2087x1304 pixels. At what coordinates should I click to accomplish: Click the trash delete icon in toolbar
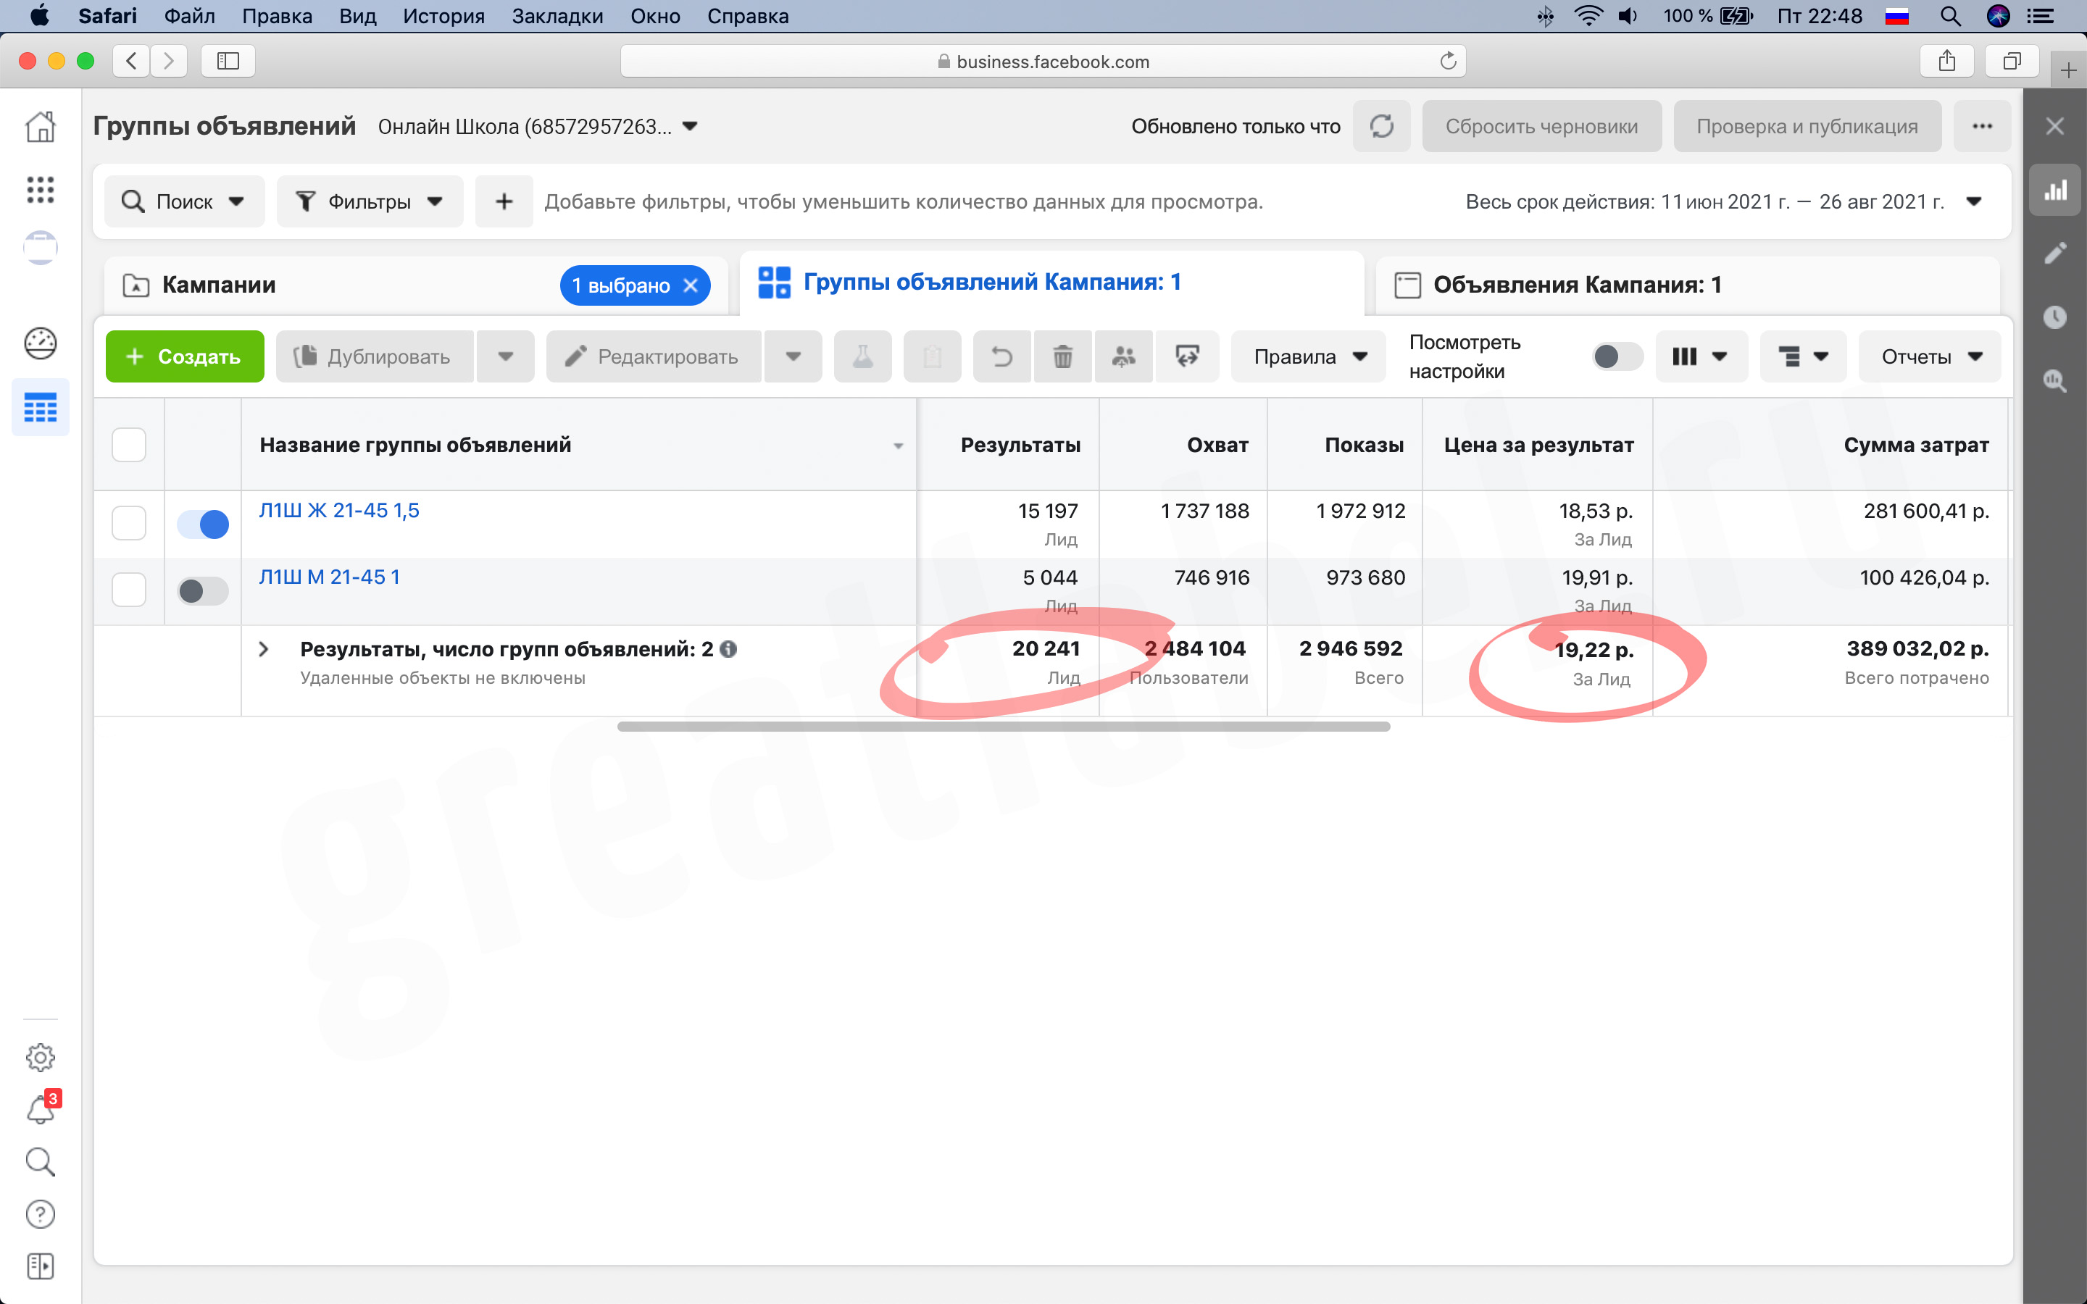coord(1062,356)
